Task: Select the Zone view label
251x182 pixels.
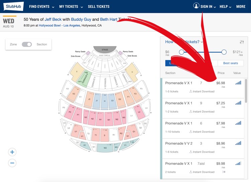Action: [13, 44]
